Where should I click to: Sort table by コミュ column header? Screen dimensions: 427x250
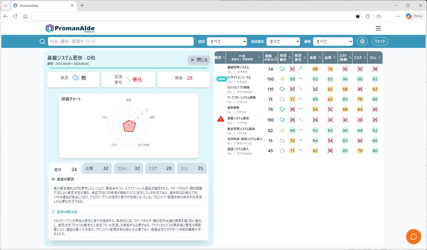pyautogui.click(x=375, y=57)
